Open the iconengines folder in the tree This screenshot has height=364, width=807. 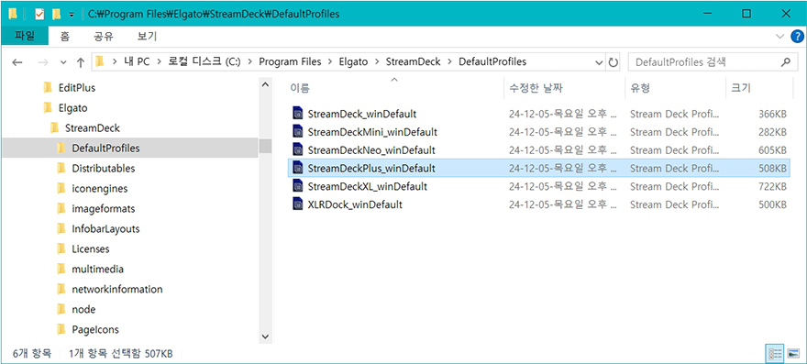(x=99, y=189)
